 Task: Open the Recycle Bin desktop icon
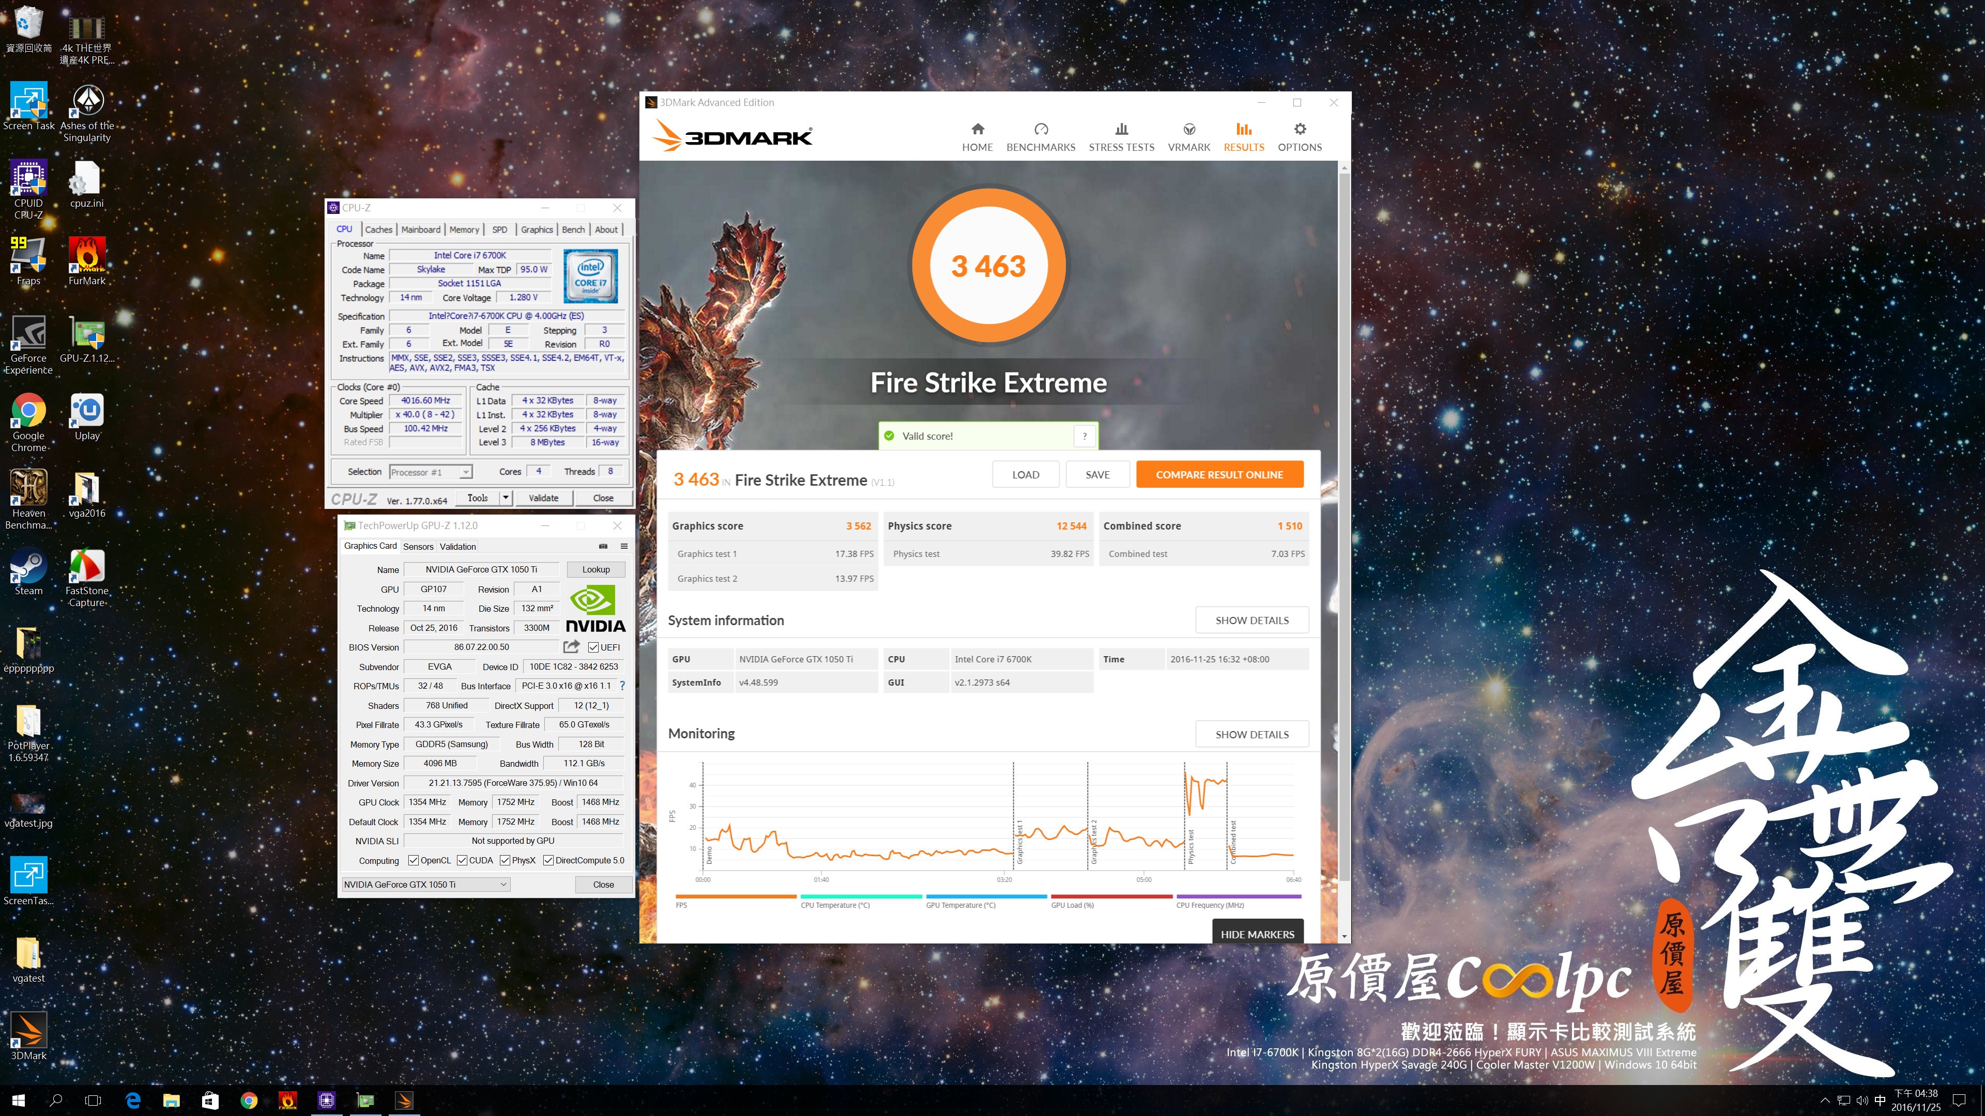click(x=28, y=28)
